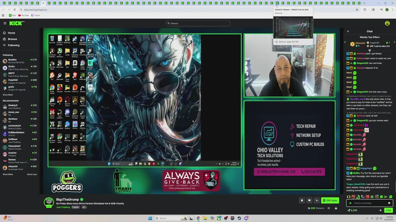Click the leaf badge icon in chat input

pyautogui.click(x=350, y=203)
